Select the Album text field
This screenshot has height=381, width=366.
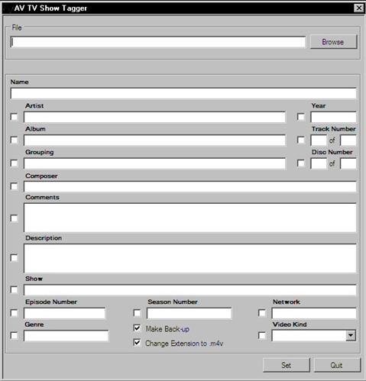click(x=154, y=140)
